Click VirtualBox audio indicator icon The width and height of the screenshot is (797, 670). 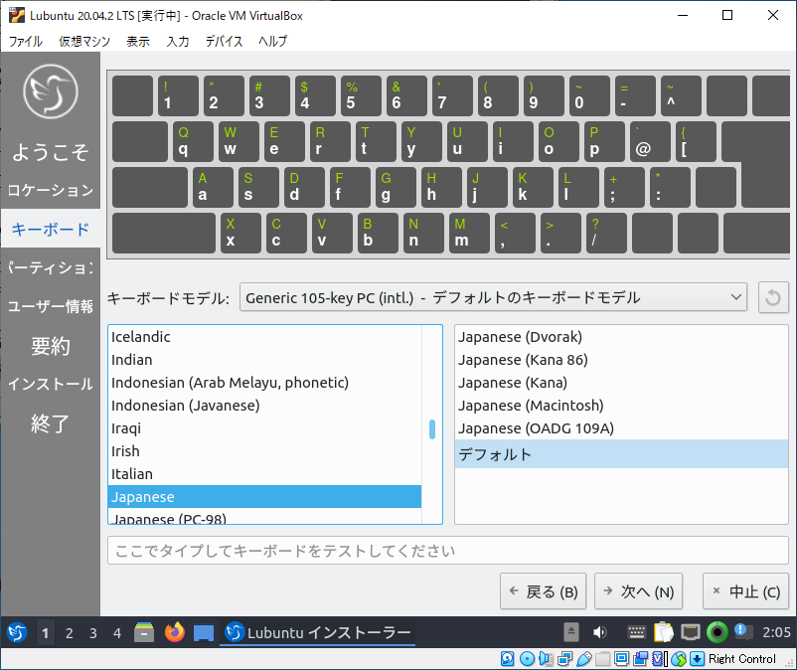point(546,659)
